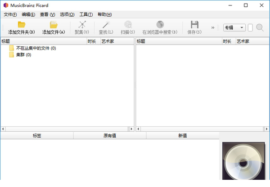
Task: Open the 工具(T) menu
Action: pos(86,14)
